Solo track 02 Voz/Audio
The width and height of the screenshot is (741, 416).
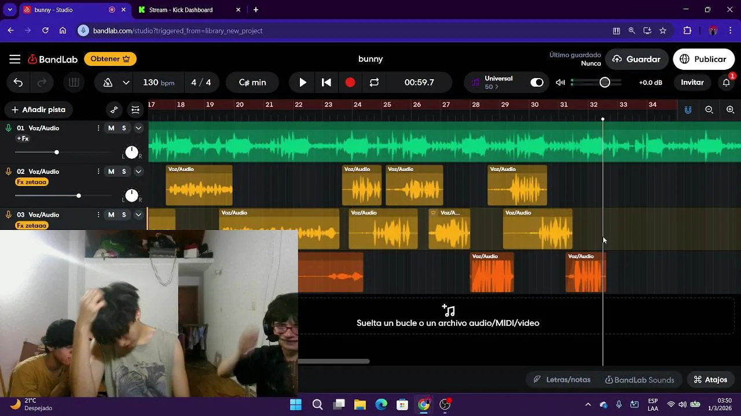point(124,172)
